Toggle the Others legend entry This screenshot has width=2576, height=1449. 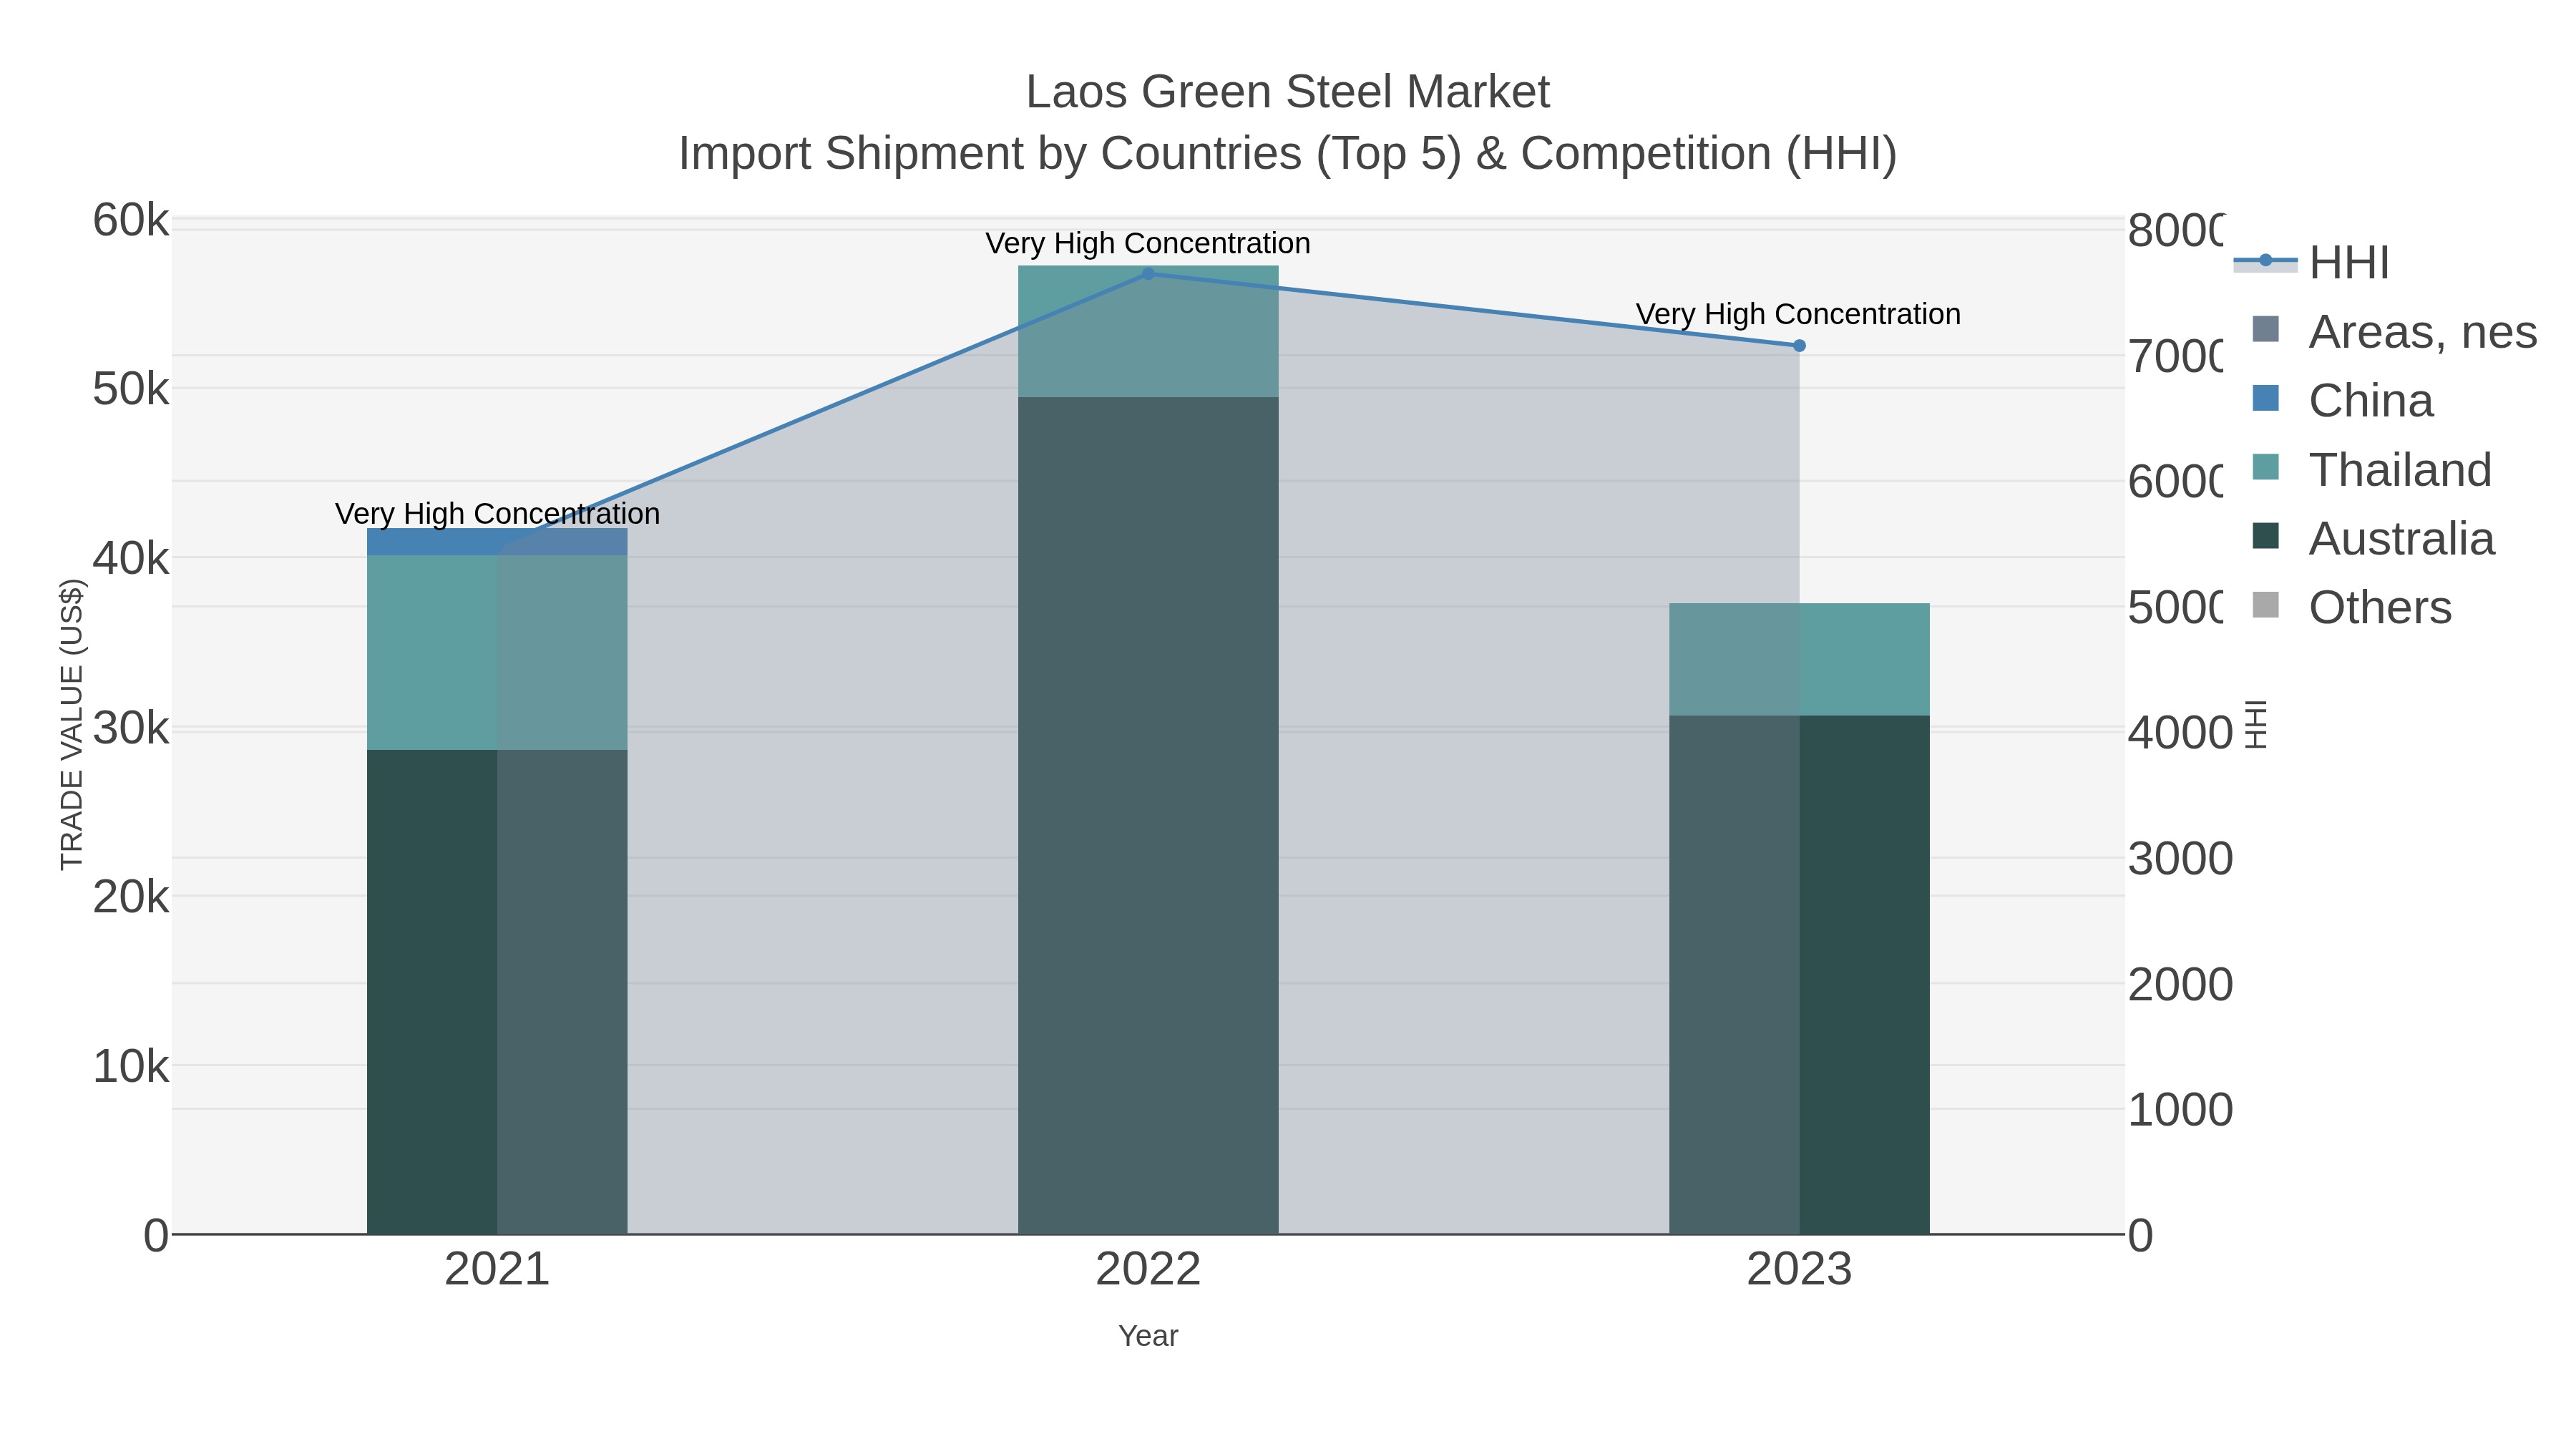(2351, 607)
